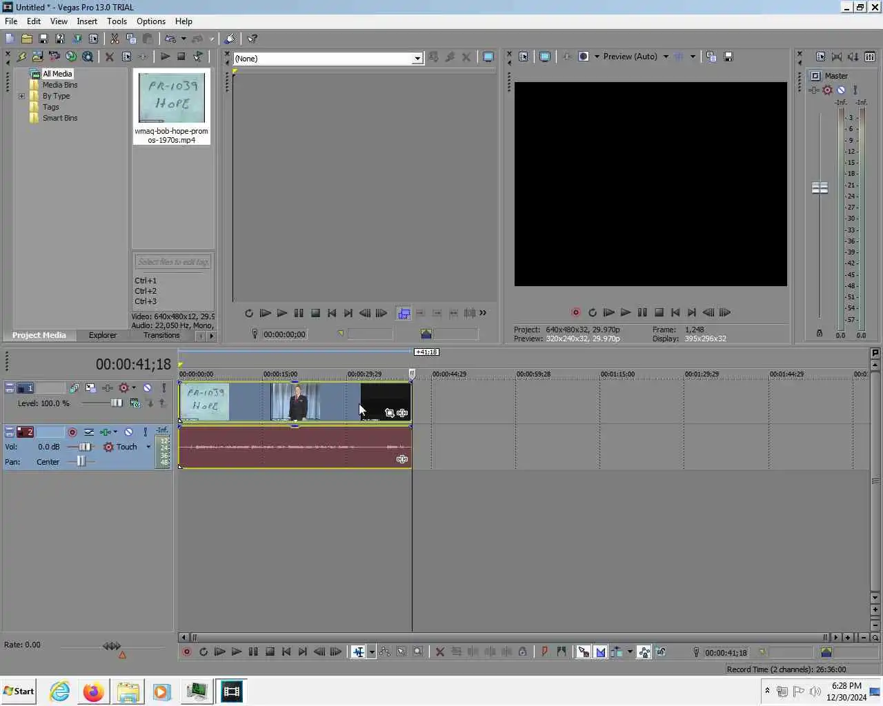The width and height of the screenshot is (883, 706).
Task: Select the Zoom Edit Tool magnifier
Action: [x=418, y=652]
